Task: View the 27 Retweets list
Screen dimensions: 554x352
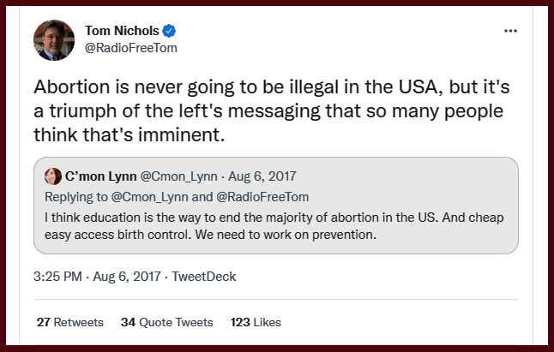Action: click(x=70, y=322)
